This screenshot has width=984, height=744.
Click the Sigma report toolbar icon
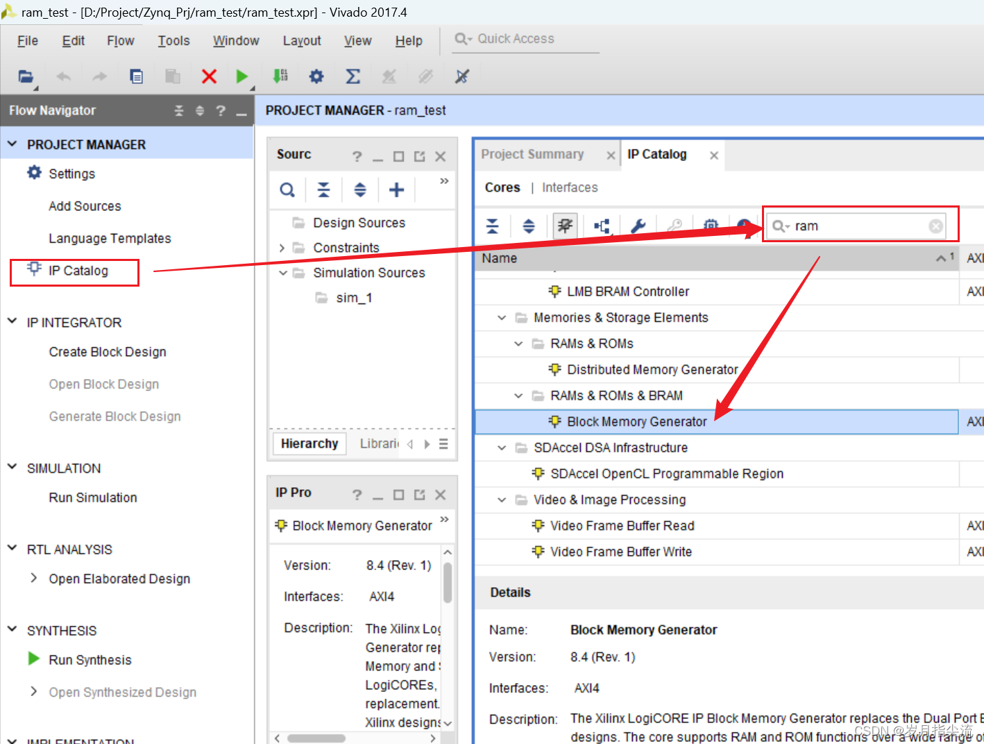353,76
